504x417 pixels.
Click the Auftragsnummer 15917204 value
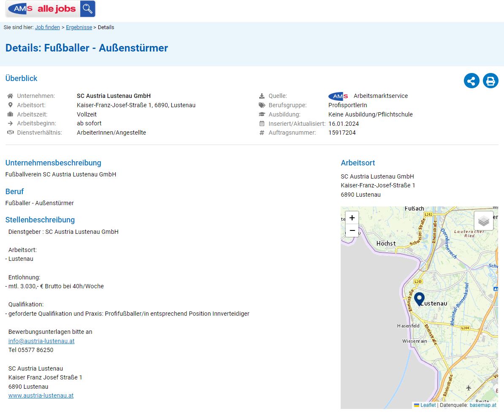point(342,133)
